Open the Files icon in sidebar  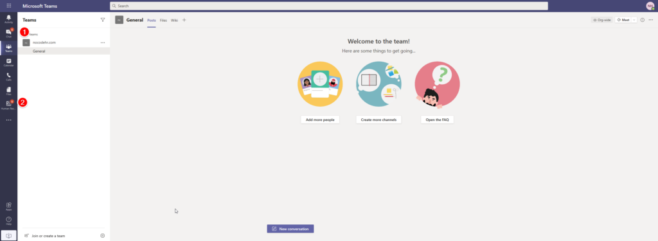click(9, 91)
